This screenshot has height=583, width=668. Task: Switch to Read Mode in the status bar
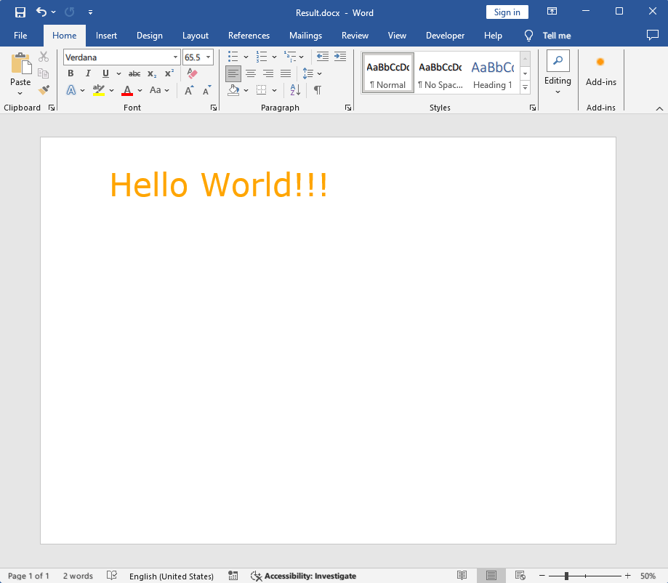462,575
